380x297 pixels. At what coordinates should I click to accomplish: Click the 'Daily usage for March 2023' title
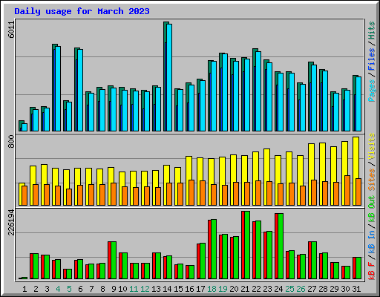tap(82, 11)
